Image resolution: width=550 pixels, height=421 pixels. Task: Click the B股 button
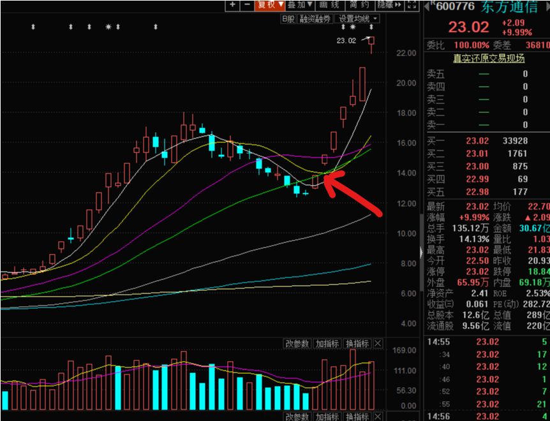click(x=288, y=19)
